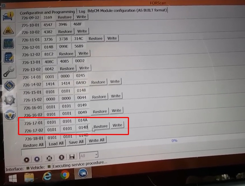Click the lifebuoy help icon in bottom toolbar
245x186 pixels.
click(x=49, y=158)
